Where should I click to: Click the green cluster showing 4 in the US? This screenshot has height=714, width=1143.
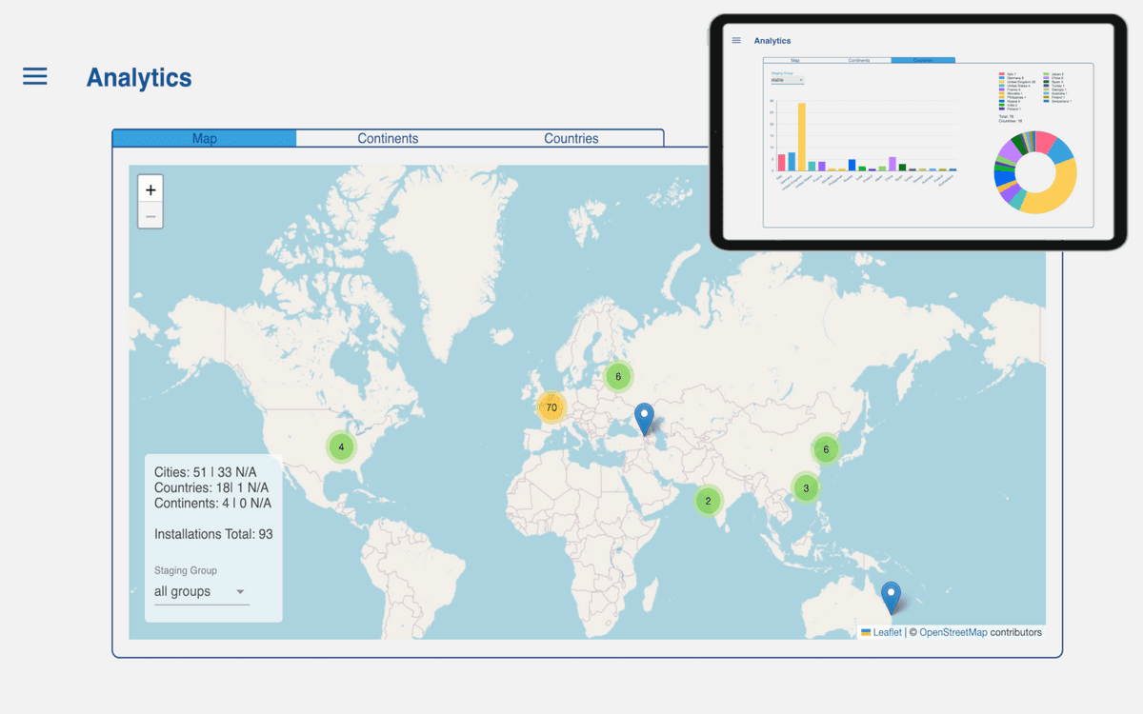tap(340, 446)
